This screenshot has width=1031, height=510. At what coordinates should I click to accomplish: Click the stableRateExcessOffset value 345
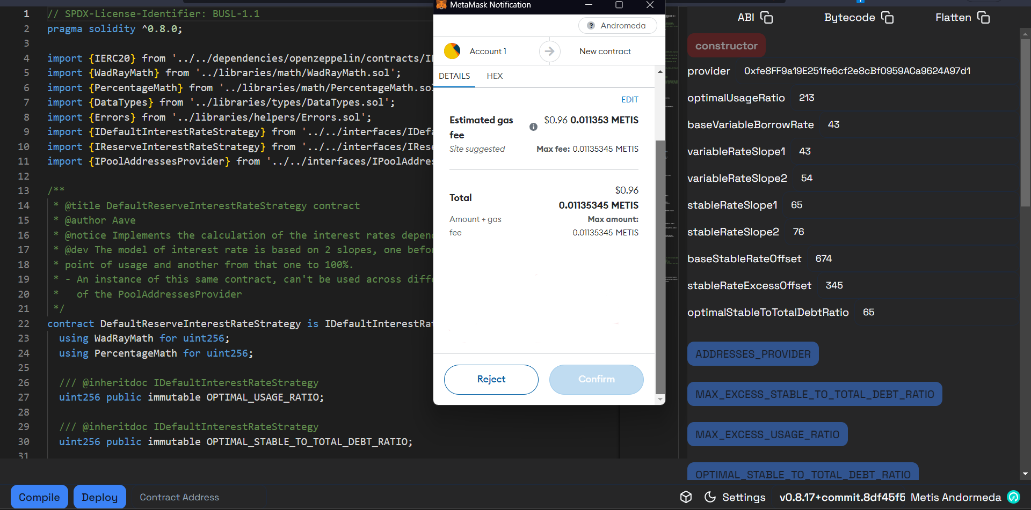click(834, 285)
